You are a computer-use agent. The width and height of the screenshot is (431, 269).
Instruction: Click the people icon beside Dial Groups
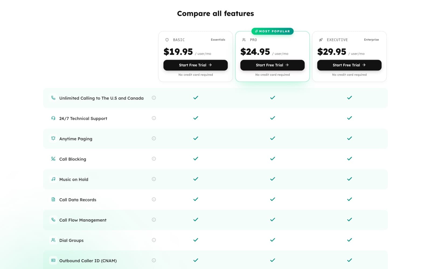[53, 240]
